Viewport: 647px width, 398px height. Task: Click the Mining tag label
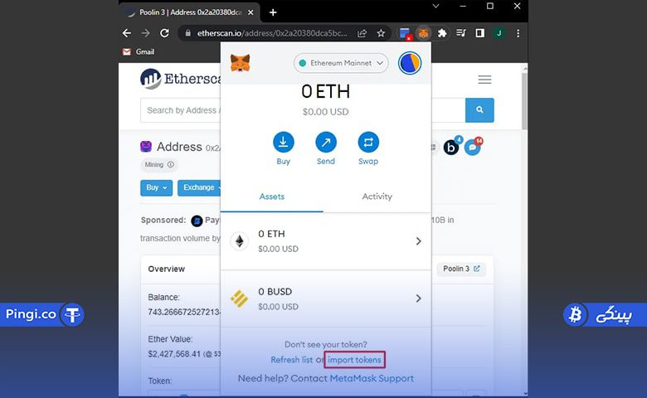pos(159,164)
